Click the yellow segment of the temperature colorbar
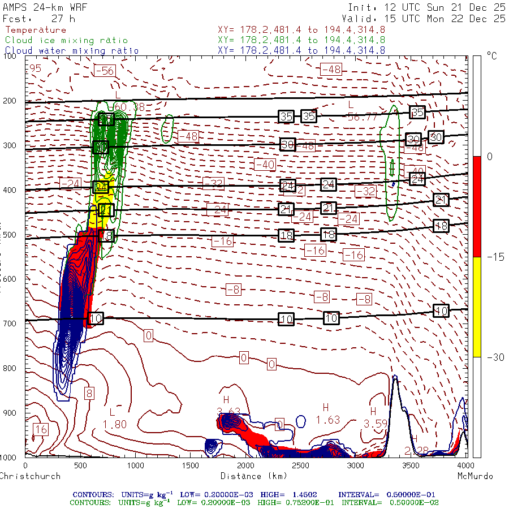Viewport: 509px width, 509px height. [x=477, y=307]
